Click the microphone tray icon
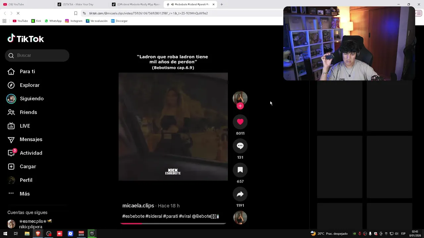 (x=370, y=234)
